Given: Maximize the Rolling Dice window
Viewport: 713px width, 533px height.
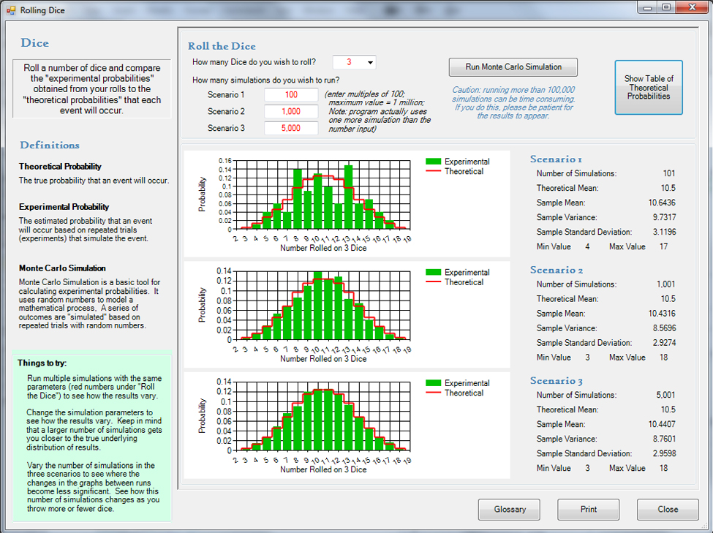Looking at the screenshot, I should coord(666,7).
